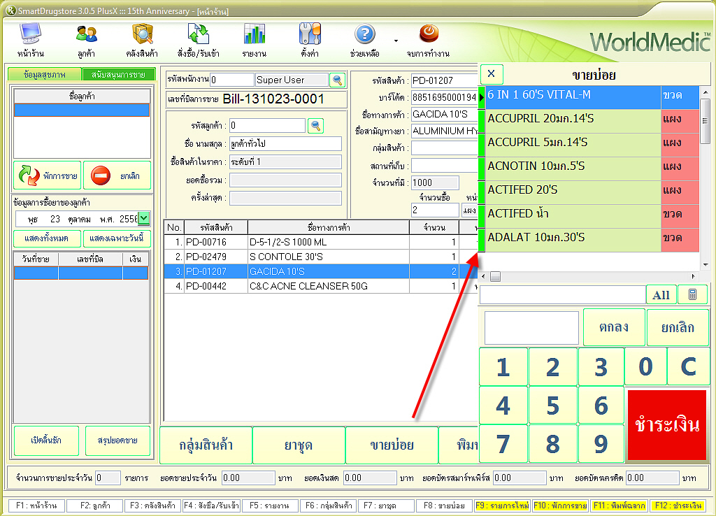Tap keypad digit 1
716x516 pixels.
503,366
